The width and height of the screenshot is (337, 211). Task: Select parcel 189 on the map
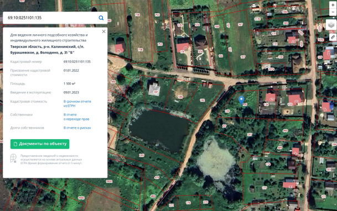pyautogui.click(x=180, y=97)
